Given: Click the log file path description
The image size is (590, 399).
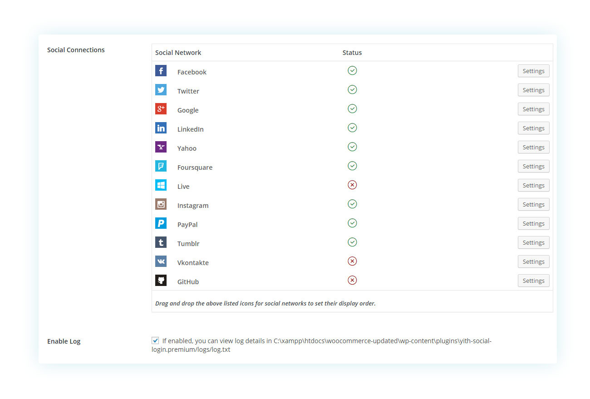Looking at the screenshot, I should point(321,345).
